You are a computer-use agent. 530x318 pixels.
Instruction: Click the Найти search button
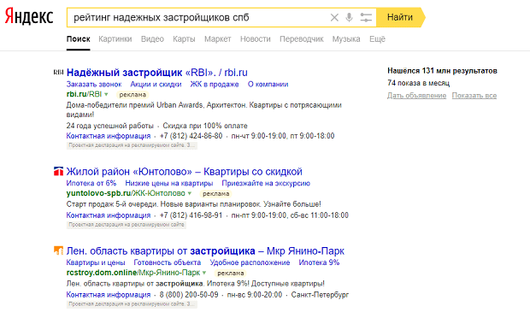coord(400,17)
